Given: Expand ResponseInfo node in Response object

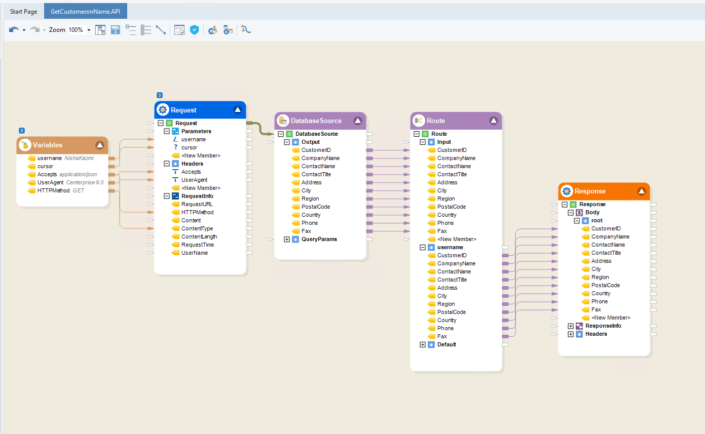Looking at the screenshot, I should coord(571,326).
